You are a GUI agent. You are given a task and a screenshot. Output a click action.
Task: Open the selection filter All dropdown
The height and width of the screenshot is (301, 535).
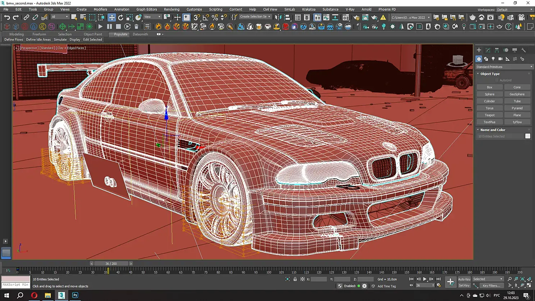pyautogui.click(x=59, y=17)
